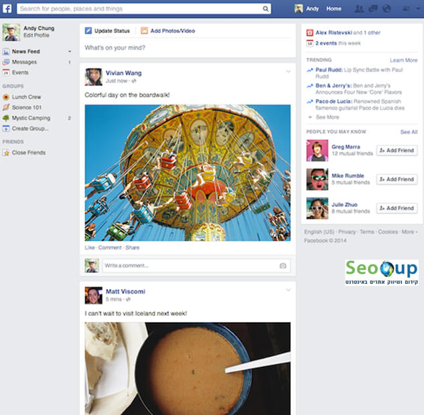Image resolution: width=424 pixels, height=415 pixels.
Task: Click birthday gift icon beside Alex Ristevski
Action: click(309, 33)
